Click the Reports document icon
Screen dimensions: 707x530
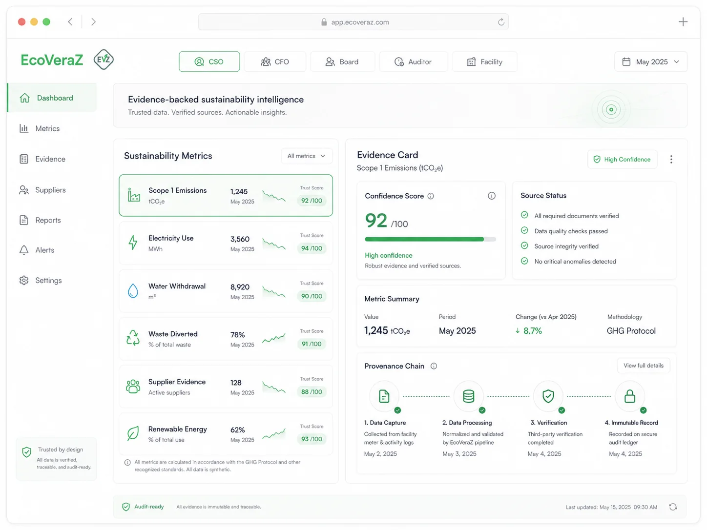click(24, 220)
